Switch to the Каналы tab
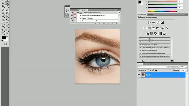This screenshot has height=106, width=189. coord(146,64)
